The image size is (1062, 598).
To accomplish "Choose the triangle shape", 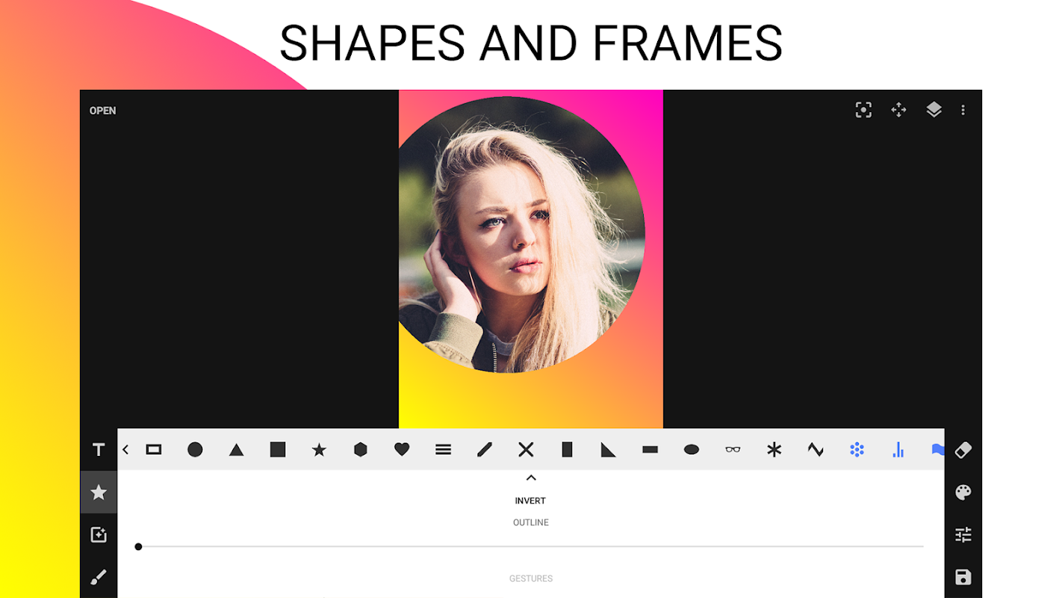I will 237,449.
